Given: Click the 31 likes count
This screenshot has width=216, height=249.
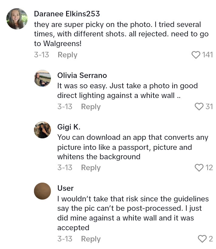Looking at the screenshot, I should (209, 107).
